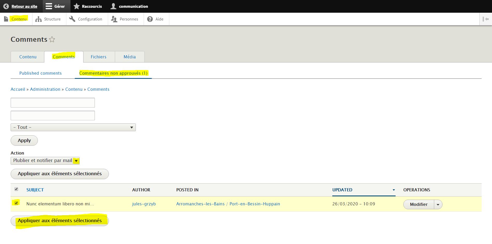Viewport: 492px width, 244px height.
Task: Open Structure from the admin toolbar
Action: 48,19
